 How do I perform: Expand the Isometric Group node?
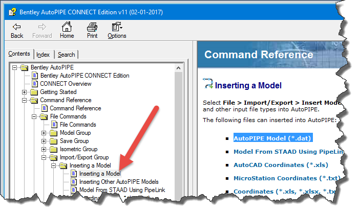coord(44,150)
